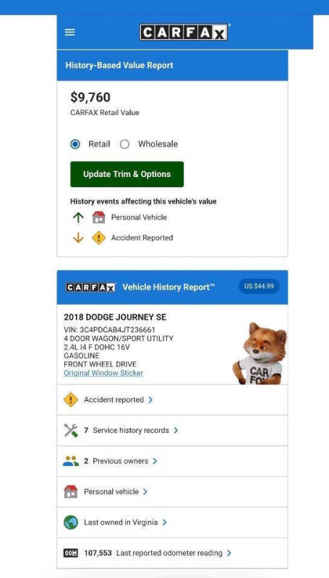Click the house icon beside Personal Vehicle
This screenshot has width=329, height=578.
pos(98,217)
